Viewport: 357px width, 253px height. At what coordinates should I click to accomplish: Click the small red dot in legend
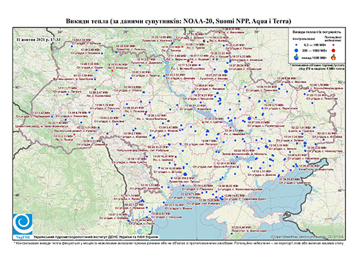tap(333, 45)
